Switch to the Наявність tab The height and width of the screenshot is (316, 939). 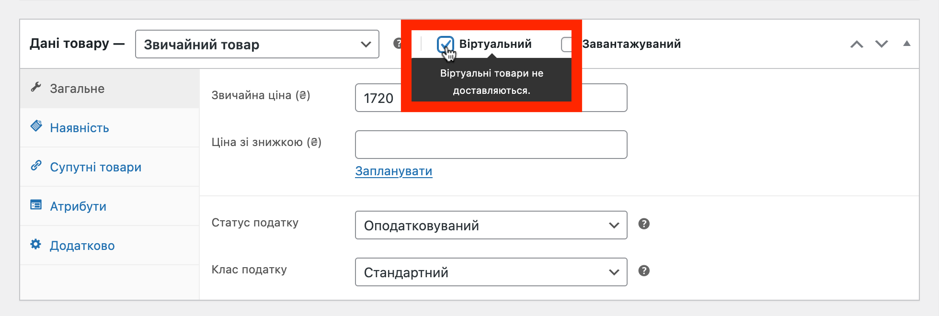[x=110, y=128]
